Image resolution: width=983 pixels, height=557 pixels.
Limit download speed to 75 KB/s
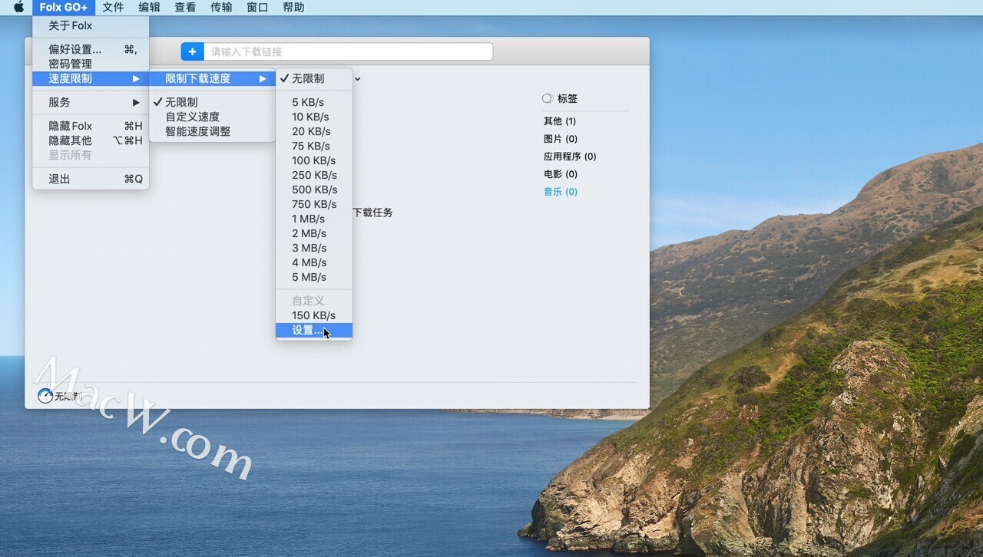pyautogui.click(x=314, y=146)
